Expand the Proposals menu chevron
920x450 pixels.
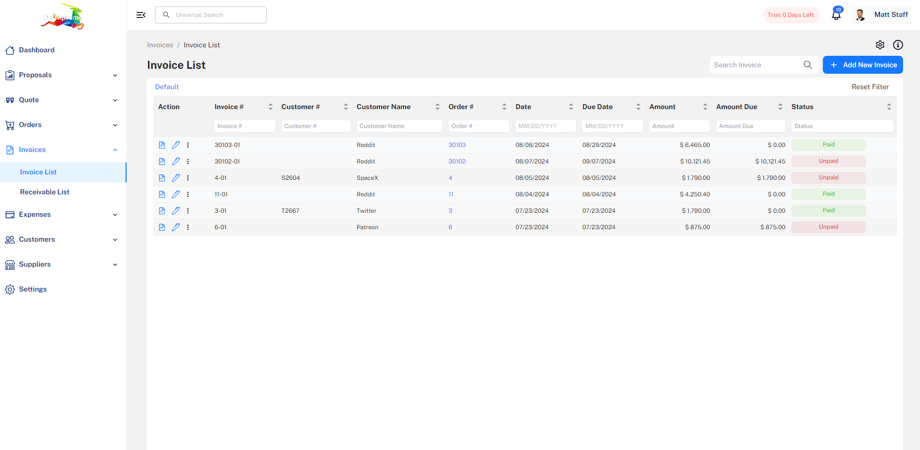tap(115, 75)
